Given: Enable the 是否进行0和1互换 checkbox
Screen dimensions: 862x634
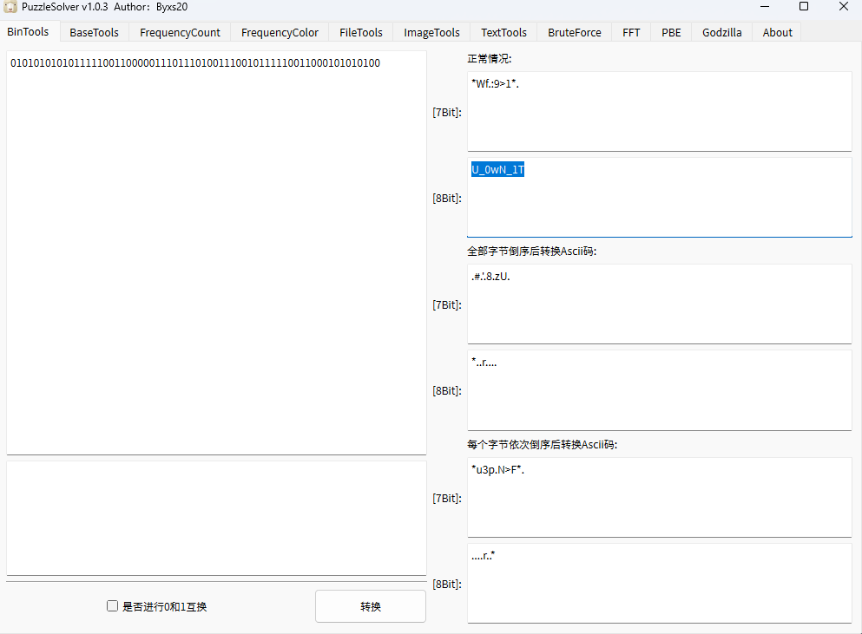Looking at the screenshot, I should [x=112, y=606].
